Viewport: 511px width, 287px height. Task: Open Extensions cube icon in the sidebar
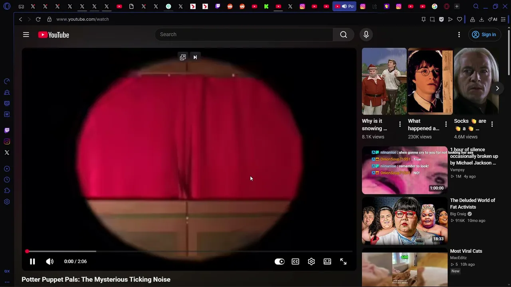[x=7, y=191]
